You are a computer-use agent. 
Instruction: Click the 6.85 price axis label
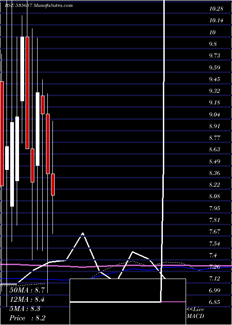pos(214,302)
